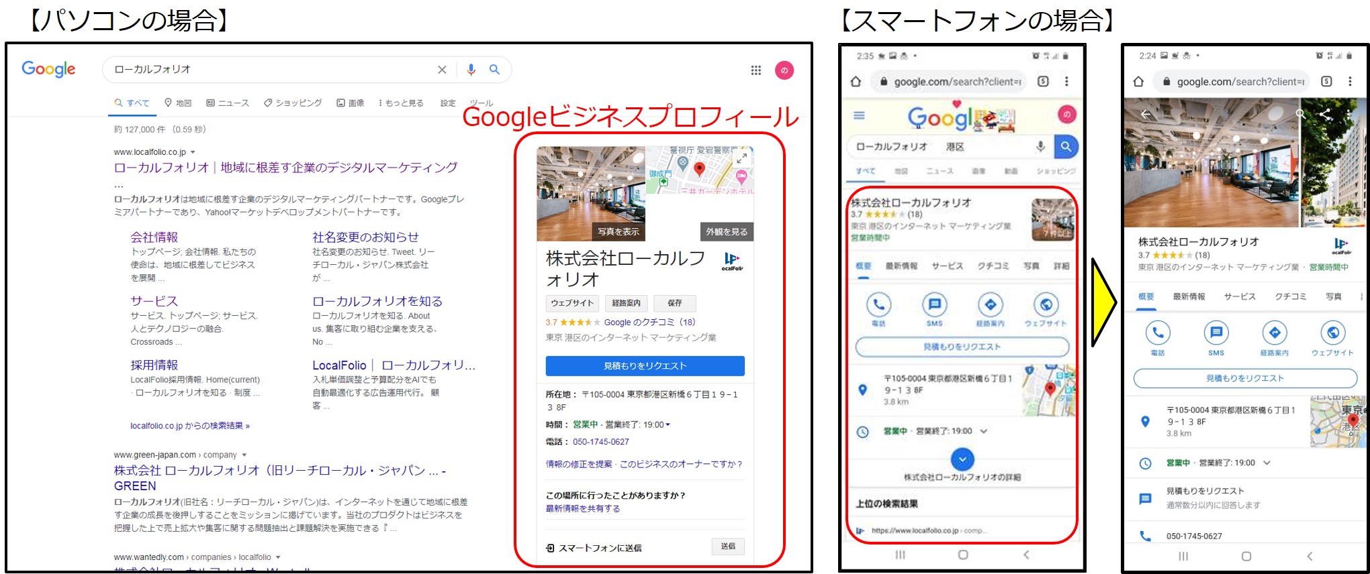Tap 見積もりをリクエスト on second phone

[1245, 378]
